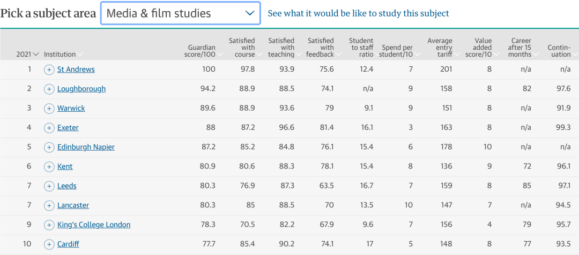Sort by Career after 15 months
Viewport: 579px width, 255px height.
pos(519,47)
